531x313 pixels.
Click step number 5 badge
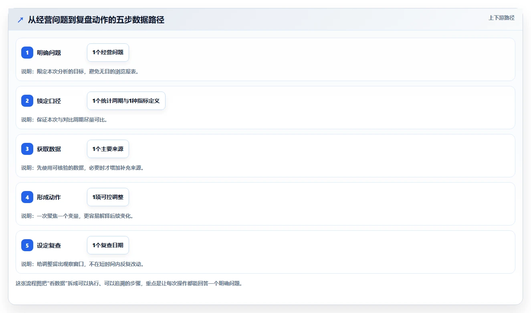[27, 245]
